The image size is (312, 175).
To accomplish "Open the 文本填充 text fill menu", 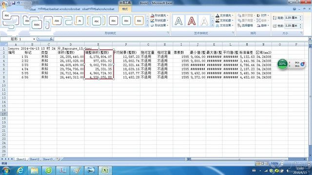I will (x=225, y=15).
